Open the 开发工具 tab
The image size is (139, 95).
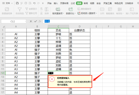[x=107, y=3]
